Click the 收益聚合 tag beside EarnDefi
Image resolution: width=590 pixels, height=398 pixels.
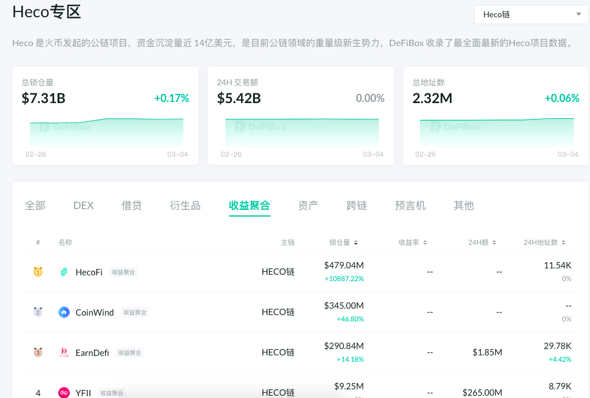[130, 352]
